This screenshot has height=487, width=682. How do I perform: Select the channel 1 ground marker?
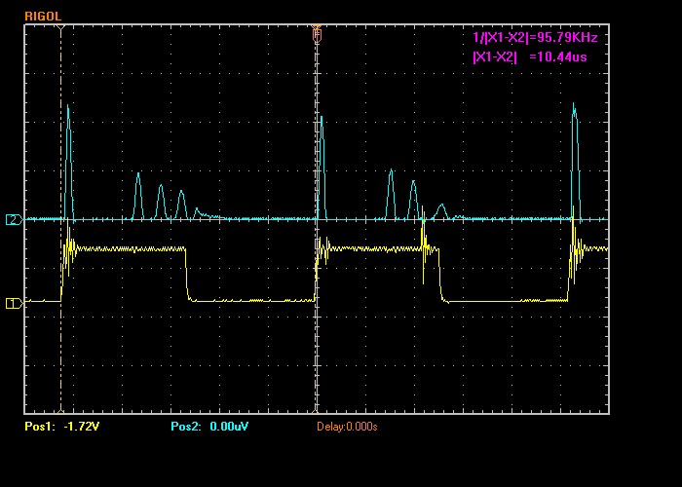[14, 303]
